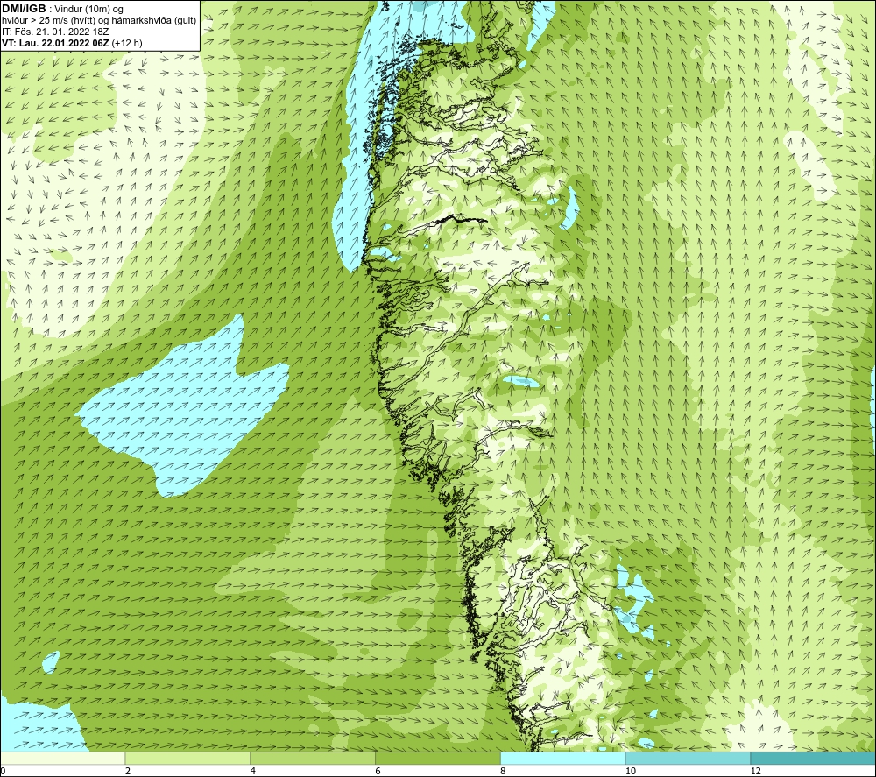Click the DMI/IGB title text
The image size is (876, 777).
tap(24, 9)
